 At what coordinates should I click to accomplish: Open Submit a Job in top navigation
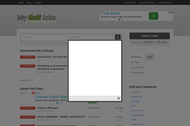pyautogui.click(x=130, y=3)
